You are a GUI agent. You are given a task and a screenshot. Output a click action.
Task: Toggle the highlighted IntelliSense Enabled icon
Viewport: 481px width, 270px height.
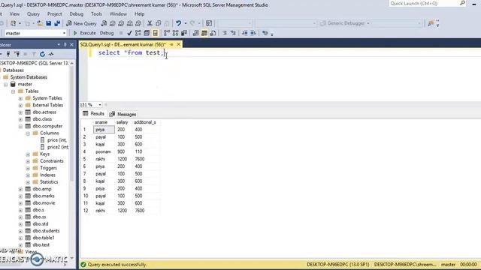tap(156, 33)
